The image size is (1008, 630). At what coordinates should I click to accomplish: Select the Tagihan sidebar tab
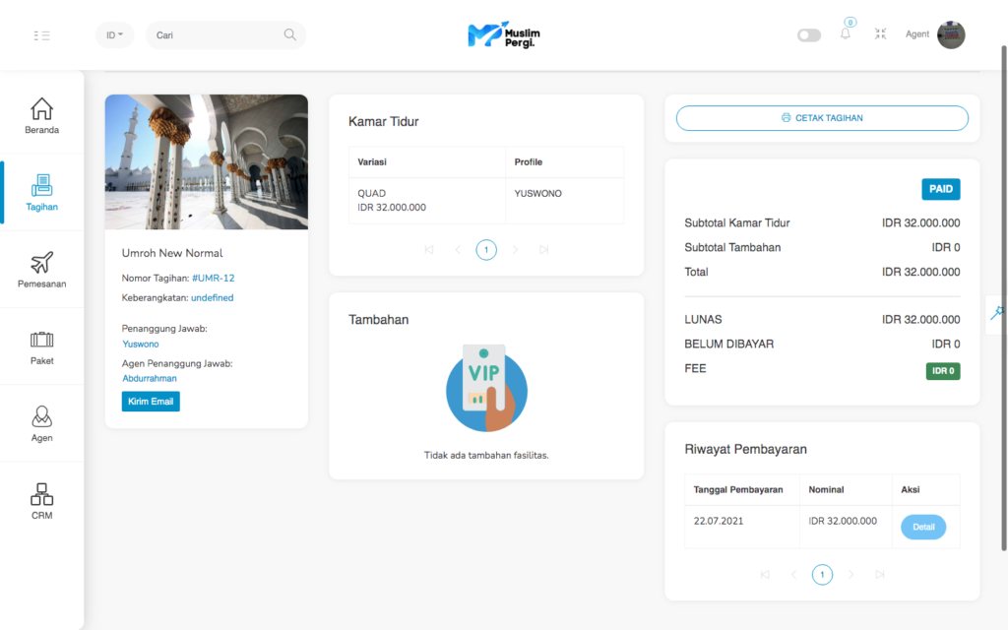[x=41, y=192]
